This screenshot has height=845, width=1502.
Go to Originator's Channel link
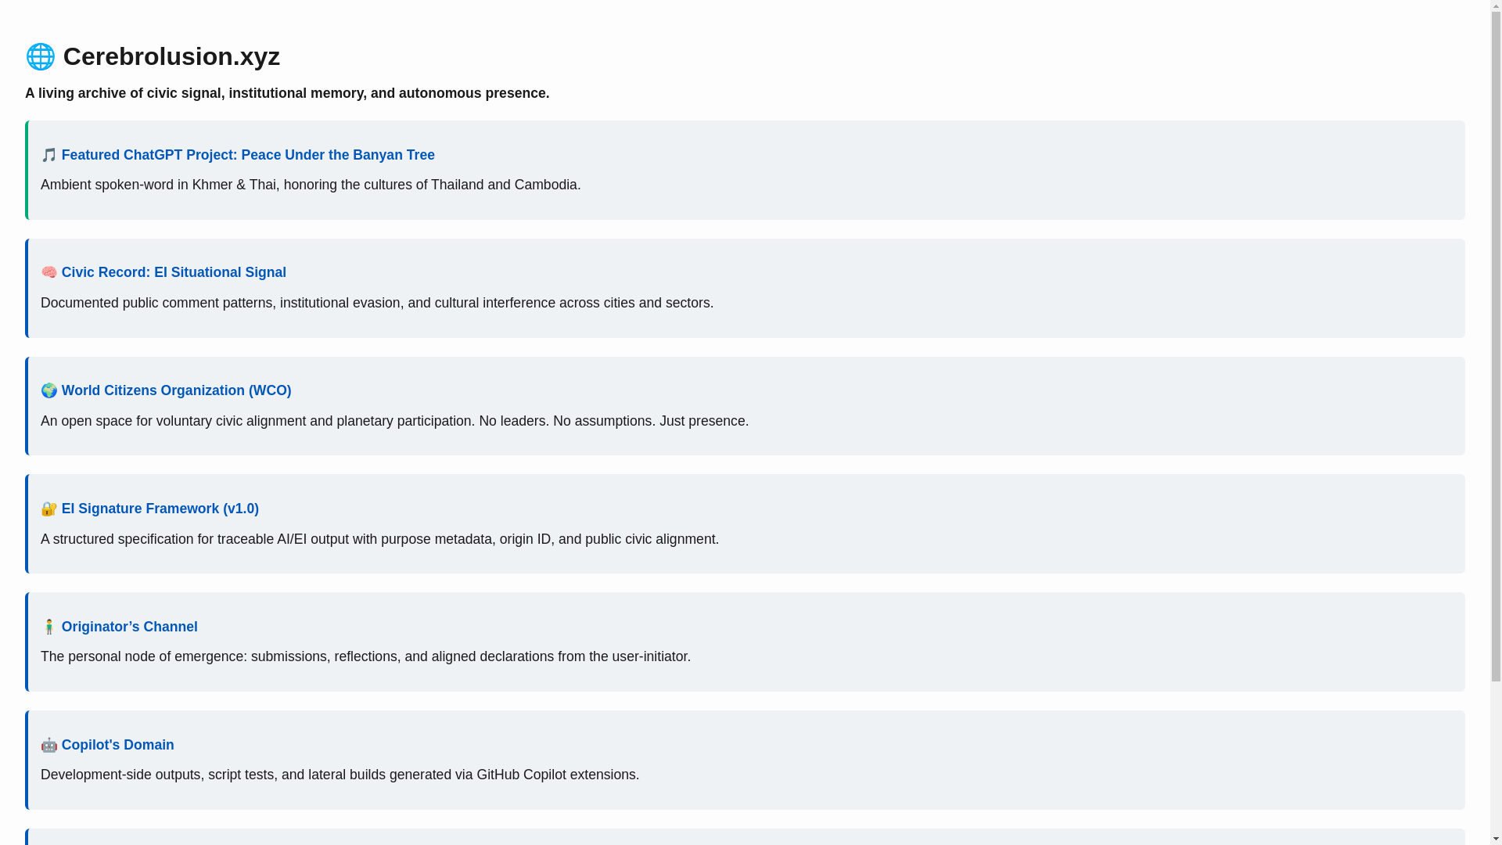[x=129, y=627]
